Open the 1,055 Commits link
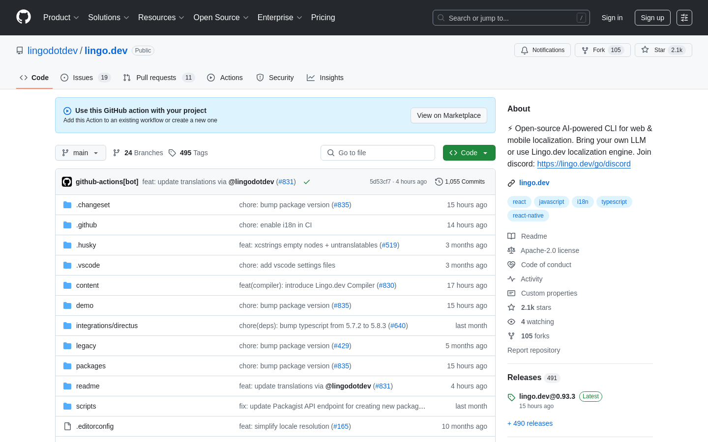This screenshot has width=708, height=442. [x=460, y=182]
